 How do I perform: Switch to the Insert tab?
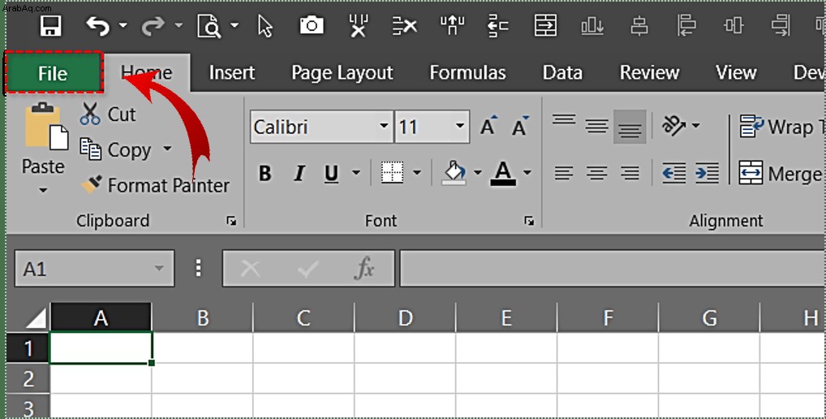click(232, 73)
